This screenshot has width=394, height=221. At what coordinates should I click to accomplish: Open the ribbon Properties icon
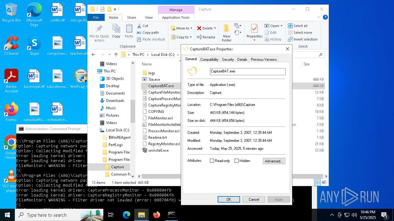click(x=254, y=29)
